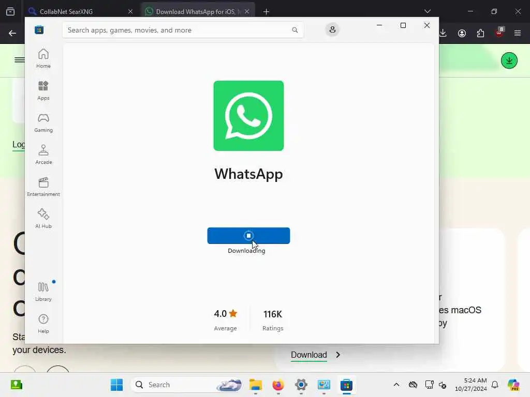Screen dimensions: 530x397
Task: Open Home in Microsoft Store sidebar
Action: click(43, 58)
